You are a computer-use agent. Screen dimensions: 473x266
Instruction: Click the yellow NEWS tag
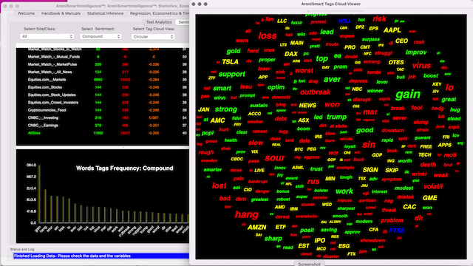[307, 106]
